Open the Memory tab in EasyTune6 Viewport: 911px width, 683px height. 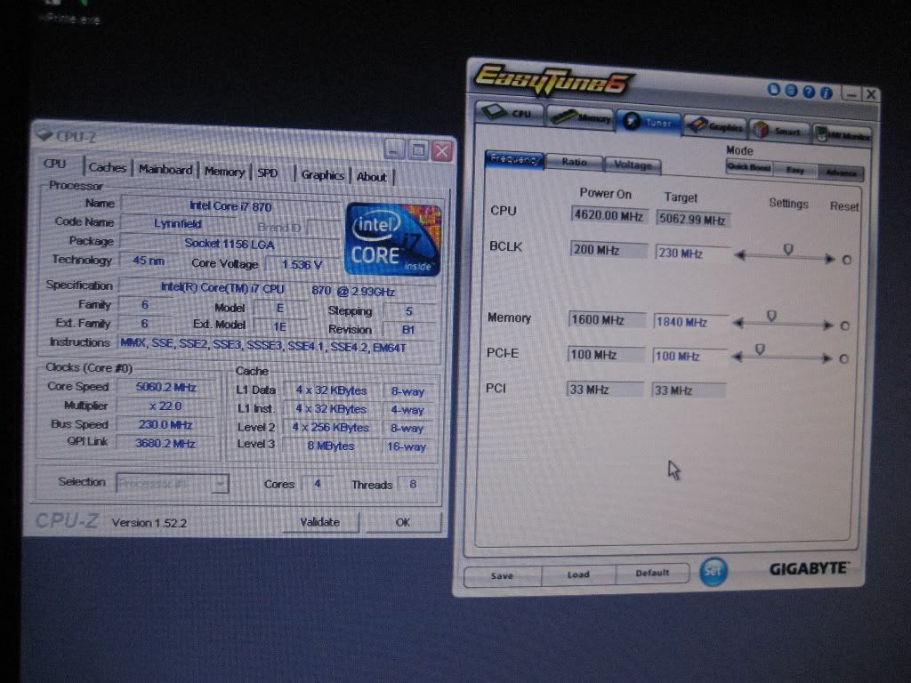click(x=580, y=117)
